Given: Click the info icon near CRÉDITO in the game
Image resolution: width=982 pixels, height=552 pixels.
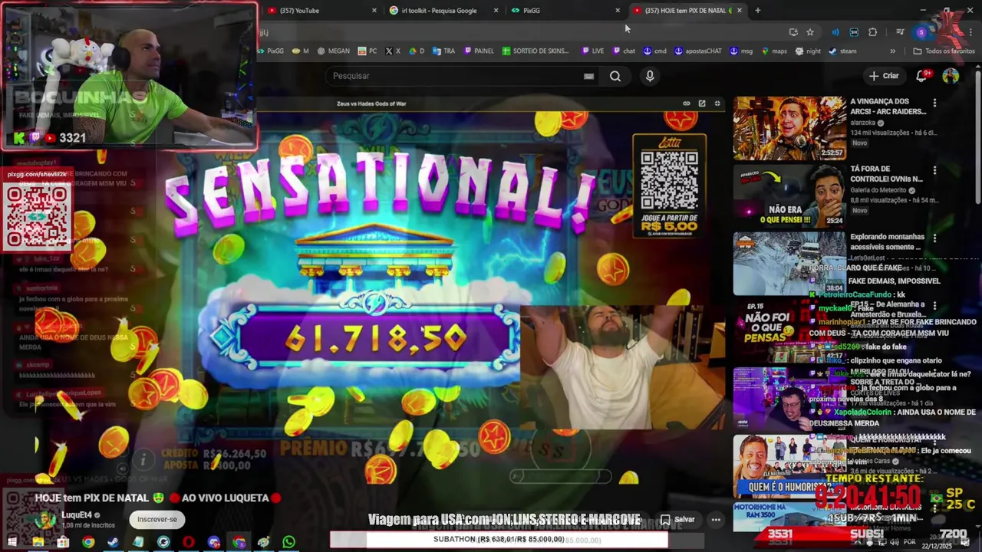Looking at the screenshot, I should pyautogui.click(x=143, y=459).
